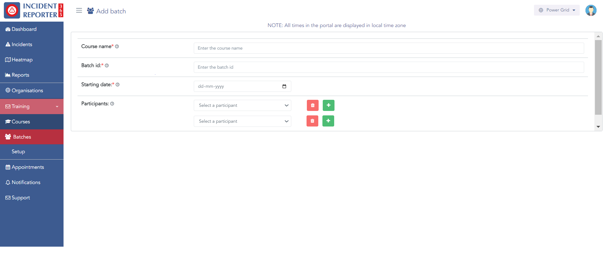The width and height of the screenshot is (608, 260).
Task: Click the Batch id help icon
Action: pos(107,66)
